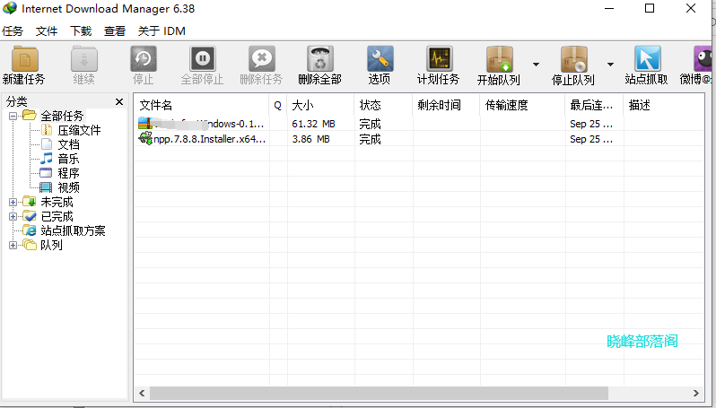Click the 停止队列 stop queue icon
Image resolution: width=716 pixels, height=408 pixels.
573,59
